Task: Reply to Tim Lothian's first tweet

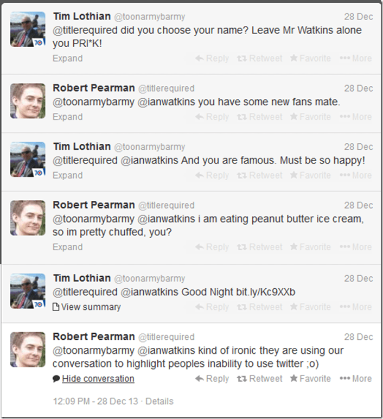Action: click(212, 58)
